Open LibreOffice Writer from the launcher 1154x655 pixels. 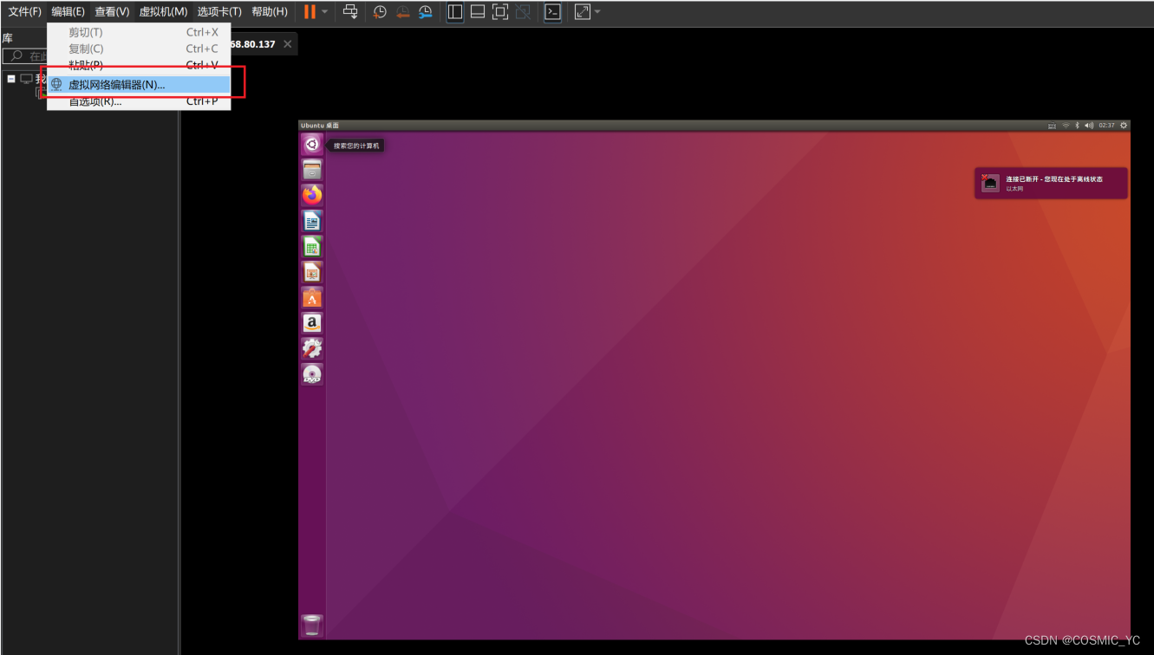(x=312, y=221)
